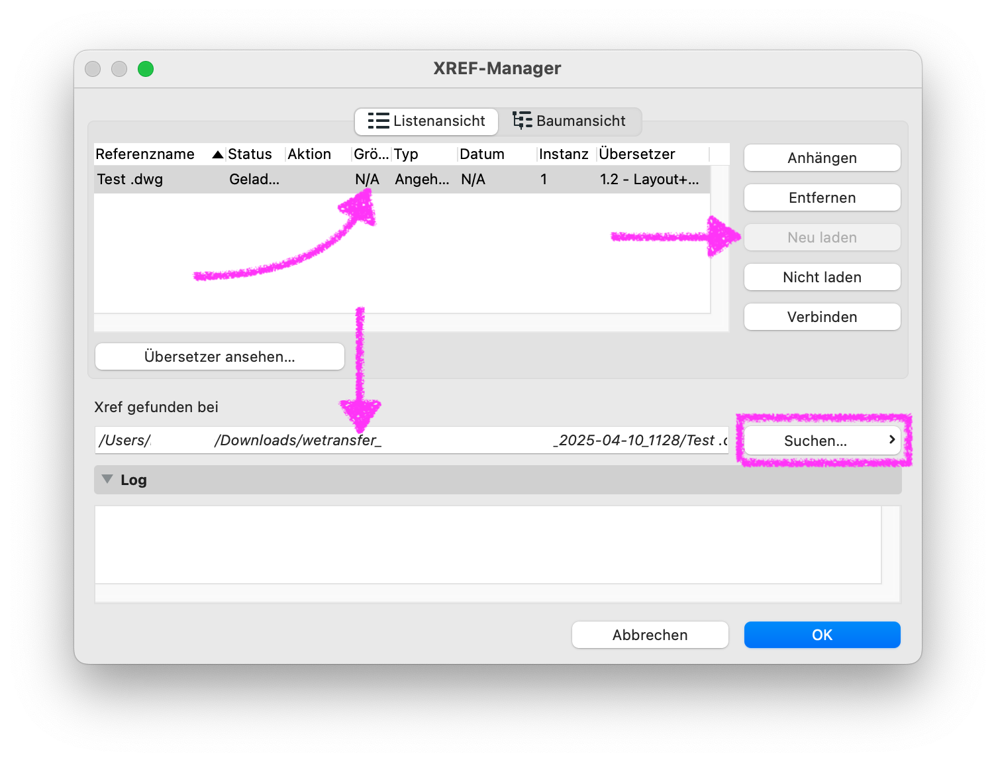Click the Verbinden button
This screenshot has height=762, width=996.
pyautogui.click(x=822, y=317)
